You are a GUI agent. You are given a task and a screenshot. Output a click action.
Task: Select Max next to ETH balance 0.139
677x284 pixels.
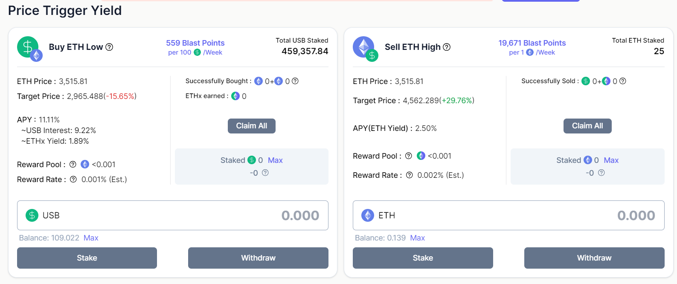click(x=417, y=238)
